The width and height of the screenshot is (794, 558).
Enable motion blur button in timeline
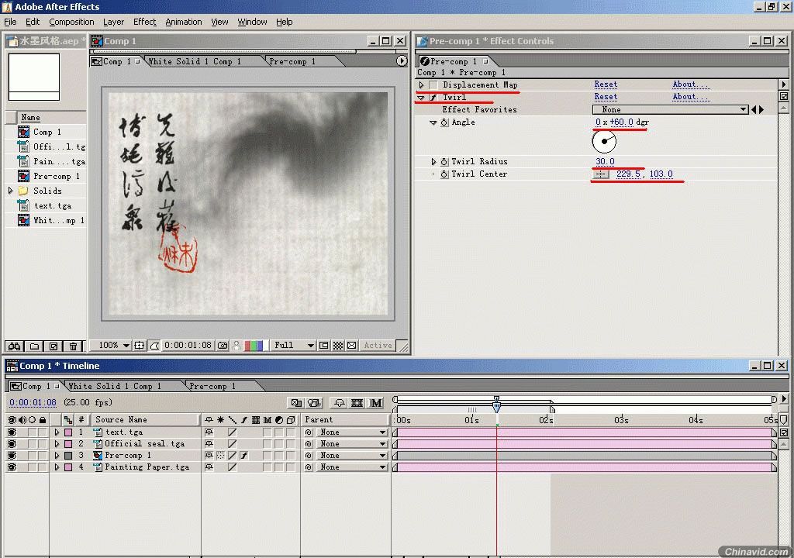point(376,403)
